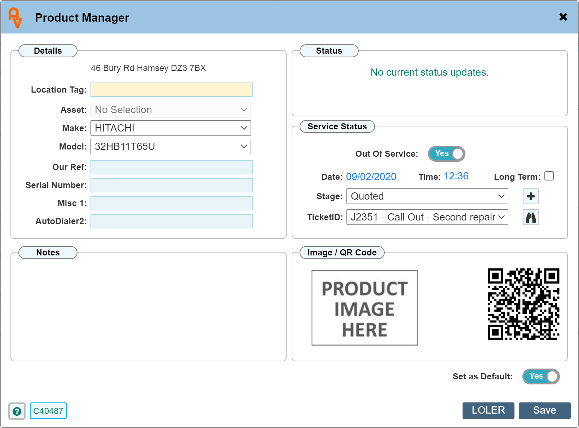Click the service date 09/02/2020
The image size is (579, 428).
click(371, 177)
